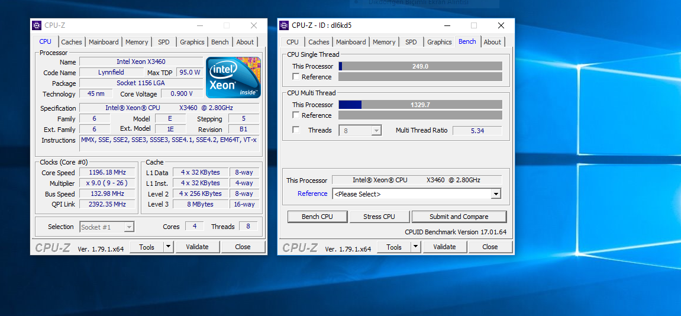The height and width of the screenshot is (316, 681).
Task: Click Package value Socket 1156 LGA
Action: point(141,83)
